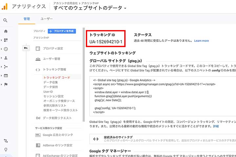Open プロパティ設定 link
The height and width of the screenshot is (157, 236).
click(53, 48)
